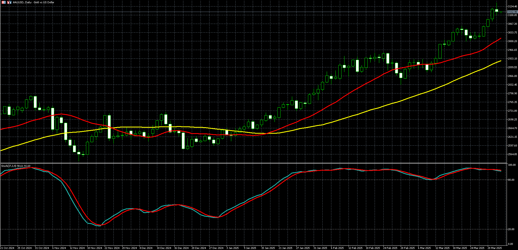Open the Depth of Market icon
518x250 pixels.
[4, 2]
